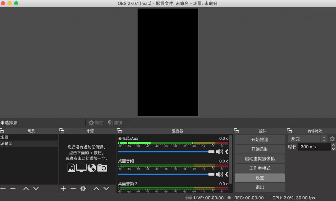The width and height of the screenshot is (336, 201).
Task: Remove source with minus button
Action: (73, 188)
